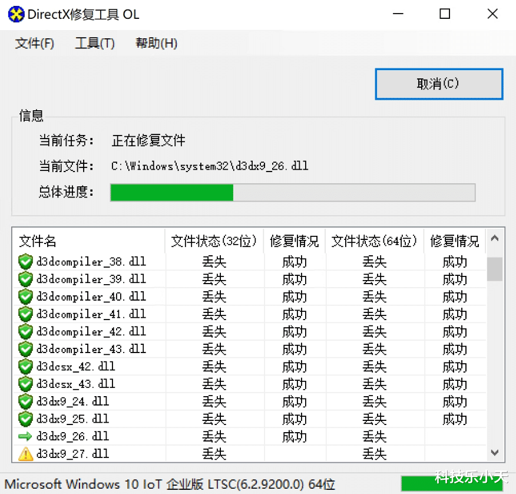The height and width of the screenshot is (494, 516).
Task: Select the d3dcompiler_41.dll file name
Action: tap(91, 314)
